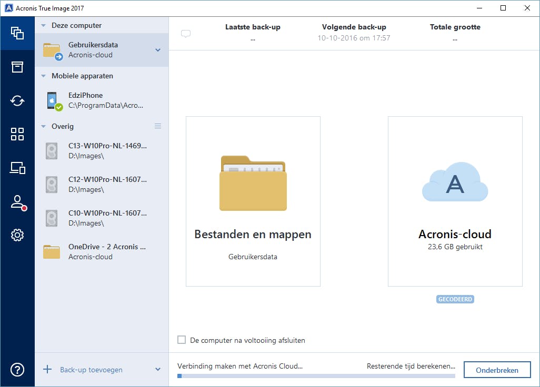
Task: Select the EdziPhone backup entry
Action: click(102, 100)
